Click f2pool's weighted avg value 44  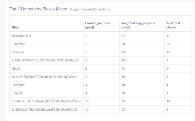(x=123, y=69)
